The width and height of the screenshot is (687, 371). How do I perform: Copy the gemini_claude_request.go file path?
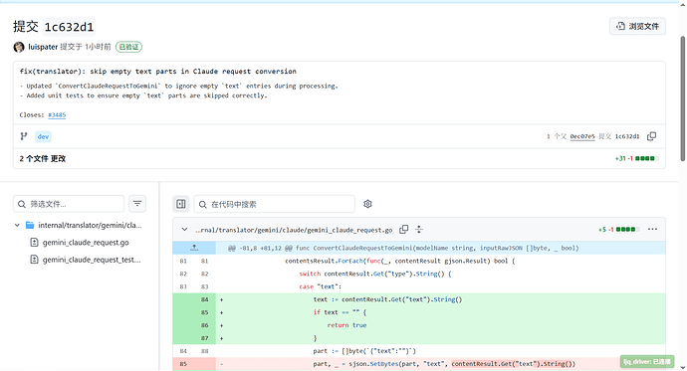pyautogui.click(x=404, y=229)
